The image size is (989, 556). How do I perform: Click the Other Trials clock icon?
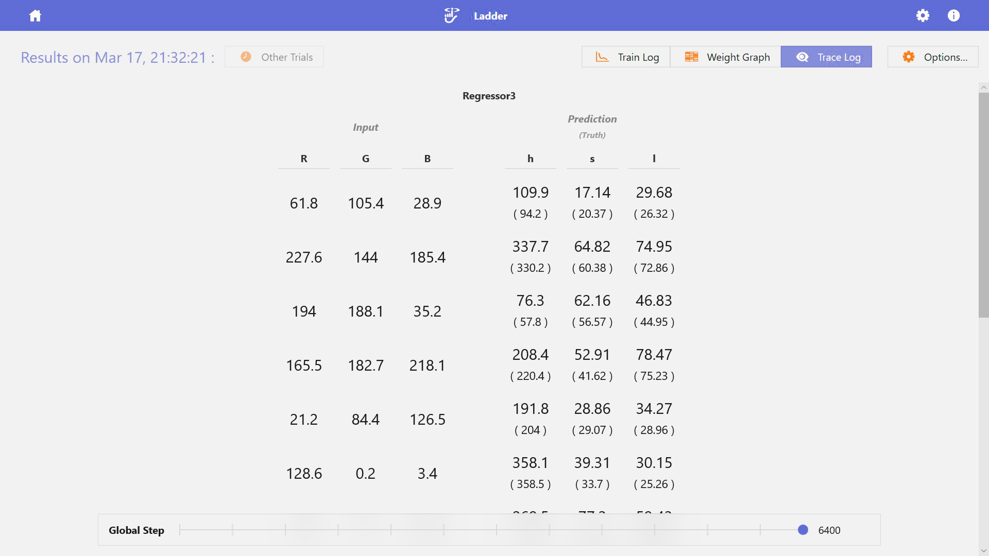coord(246,57)
